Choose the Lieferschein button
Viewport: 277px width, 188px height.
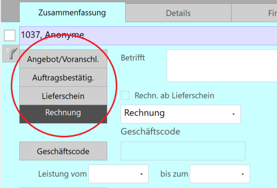tap(63, 96)
